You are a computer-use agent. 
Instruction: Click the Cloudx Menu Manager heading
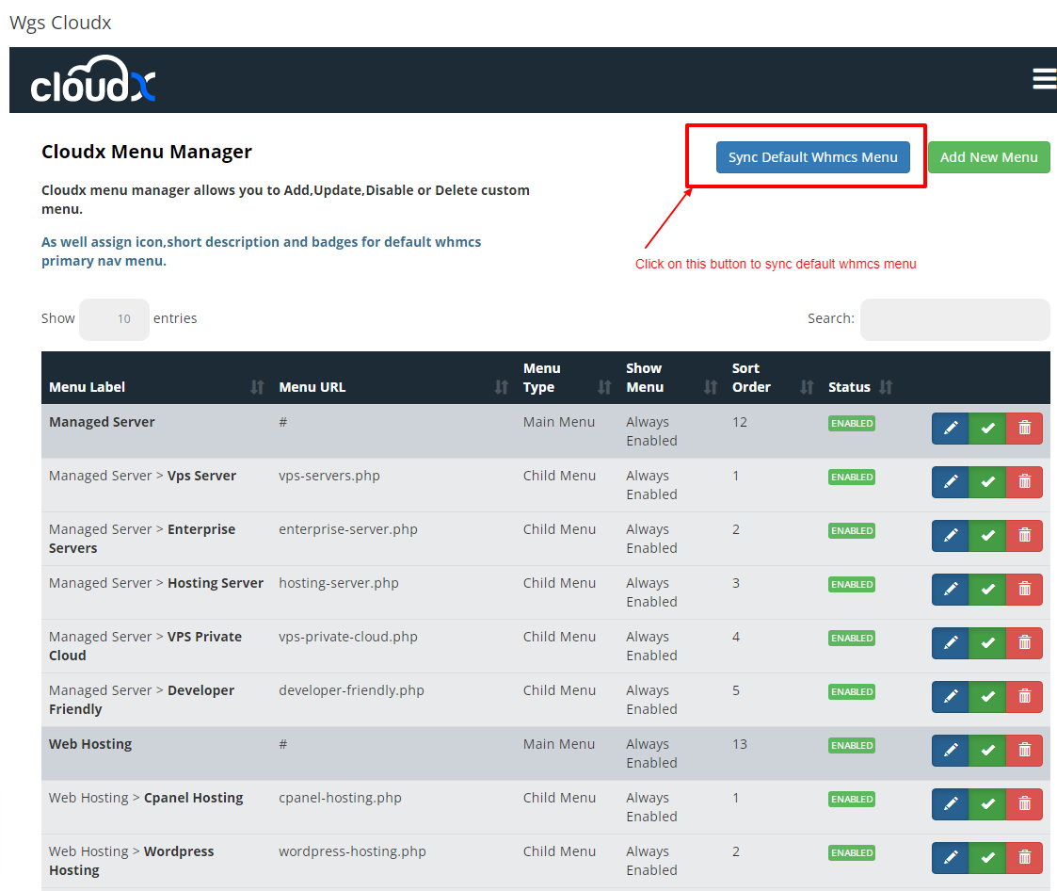[x=146, y=152]
